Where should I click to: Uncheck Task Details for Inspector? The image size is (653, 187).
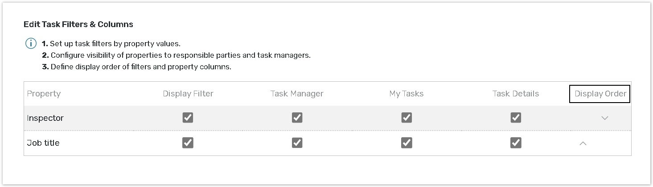tap(516, 118)
